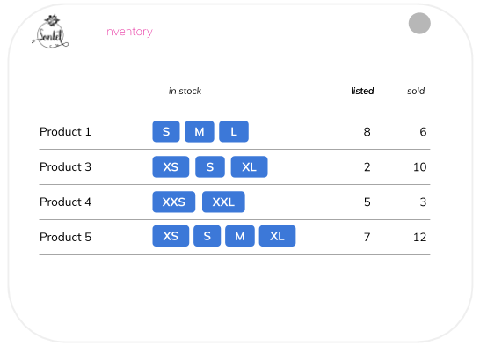Pick XS size chip for Product 5
480x346 pixels.
coord(171,236)
